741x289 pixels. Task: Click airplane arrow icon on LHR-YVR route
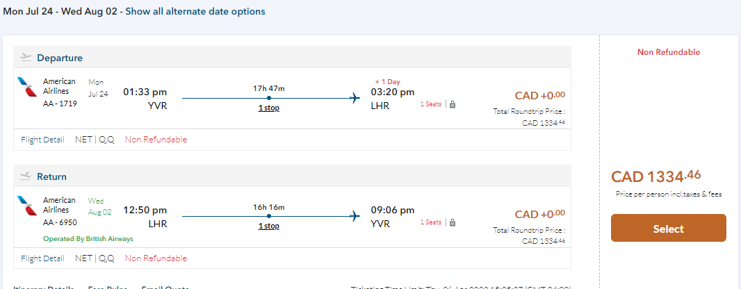coord(355,216)
